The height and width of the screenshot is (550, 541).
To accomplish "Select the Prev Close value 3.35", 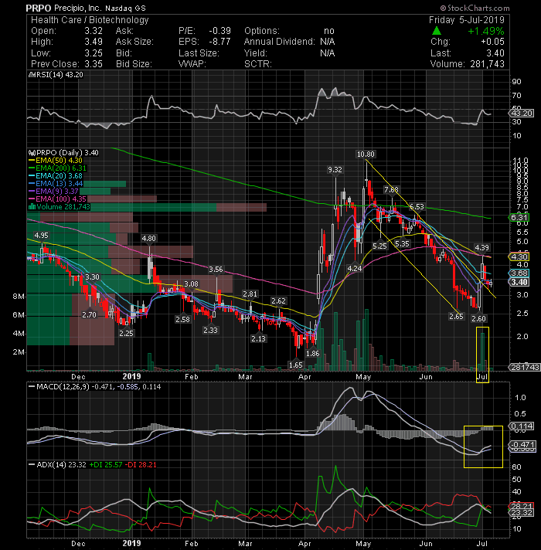I will 94,64.
